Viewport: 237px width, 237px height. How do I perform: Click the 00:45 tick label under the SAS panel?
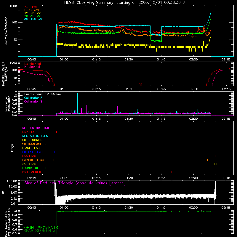pyautogui.click(x=32, y=208)
